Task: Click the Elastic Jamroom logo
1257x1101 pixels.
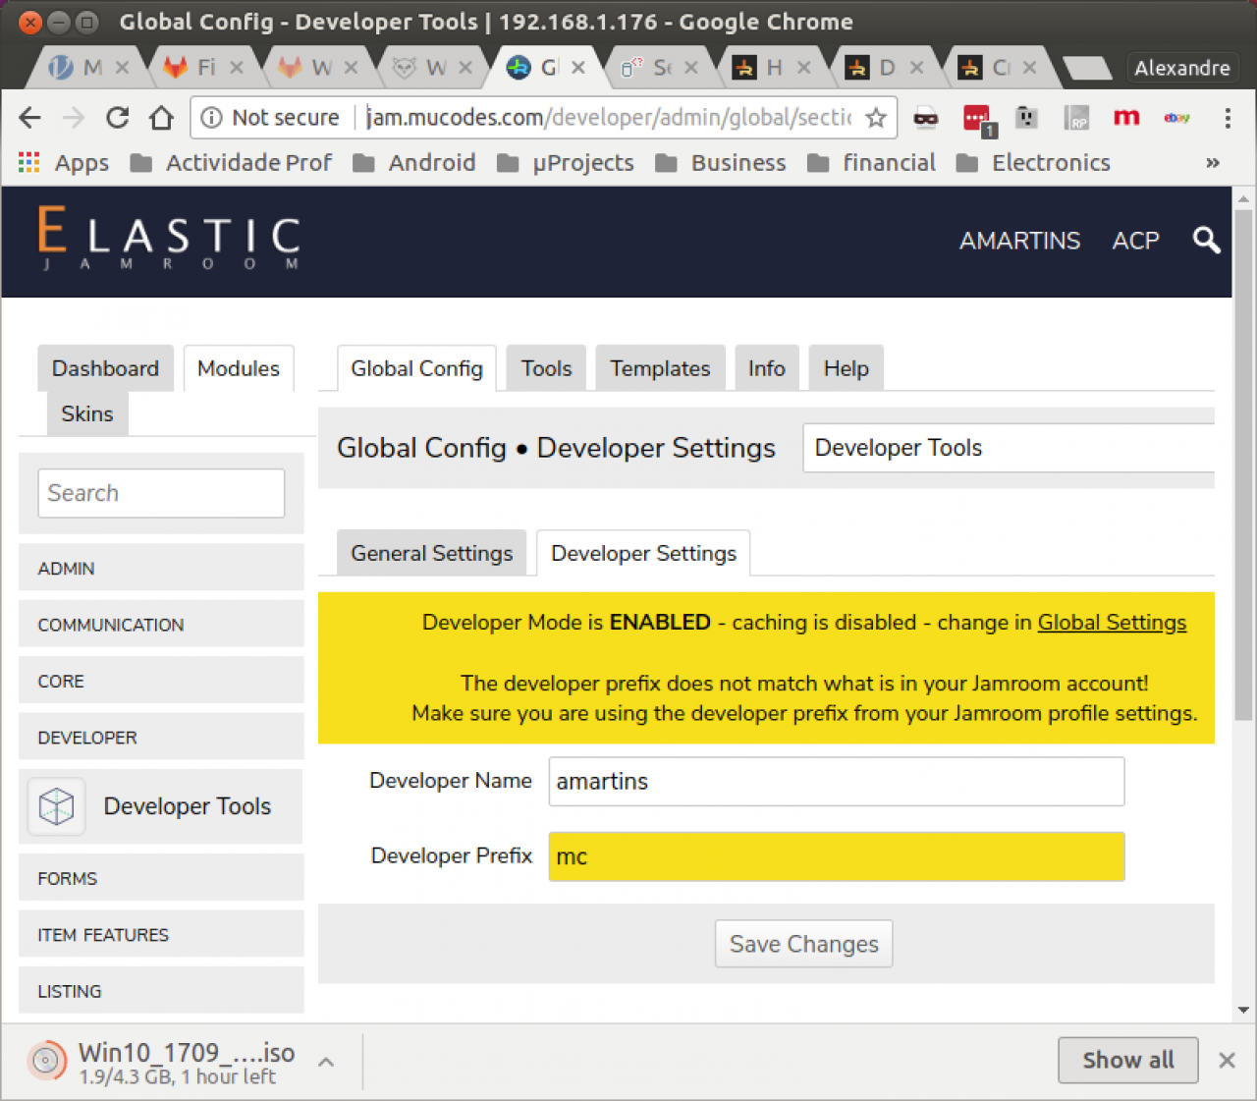Action: point(169,238)
